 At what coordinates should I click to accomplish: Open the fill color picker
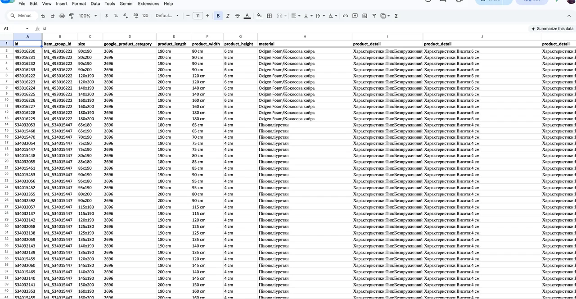coord(259,16)
